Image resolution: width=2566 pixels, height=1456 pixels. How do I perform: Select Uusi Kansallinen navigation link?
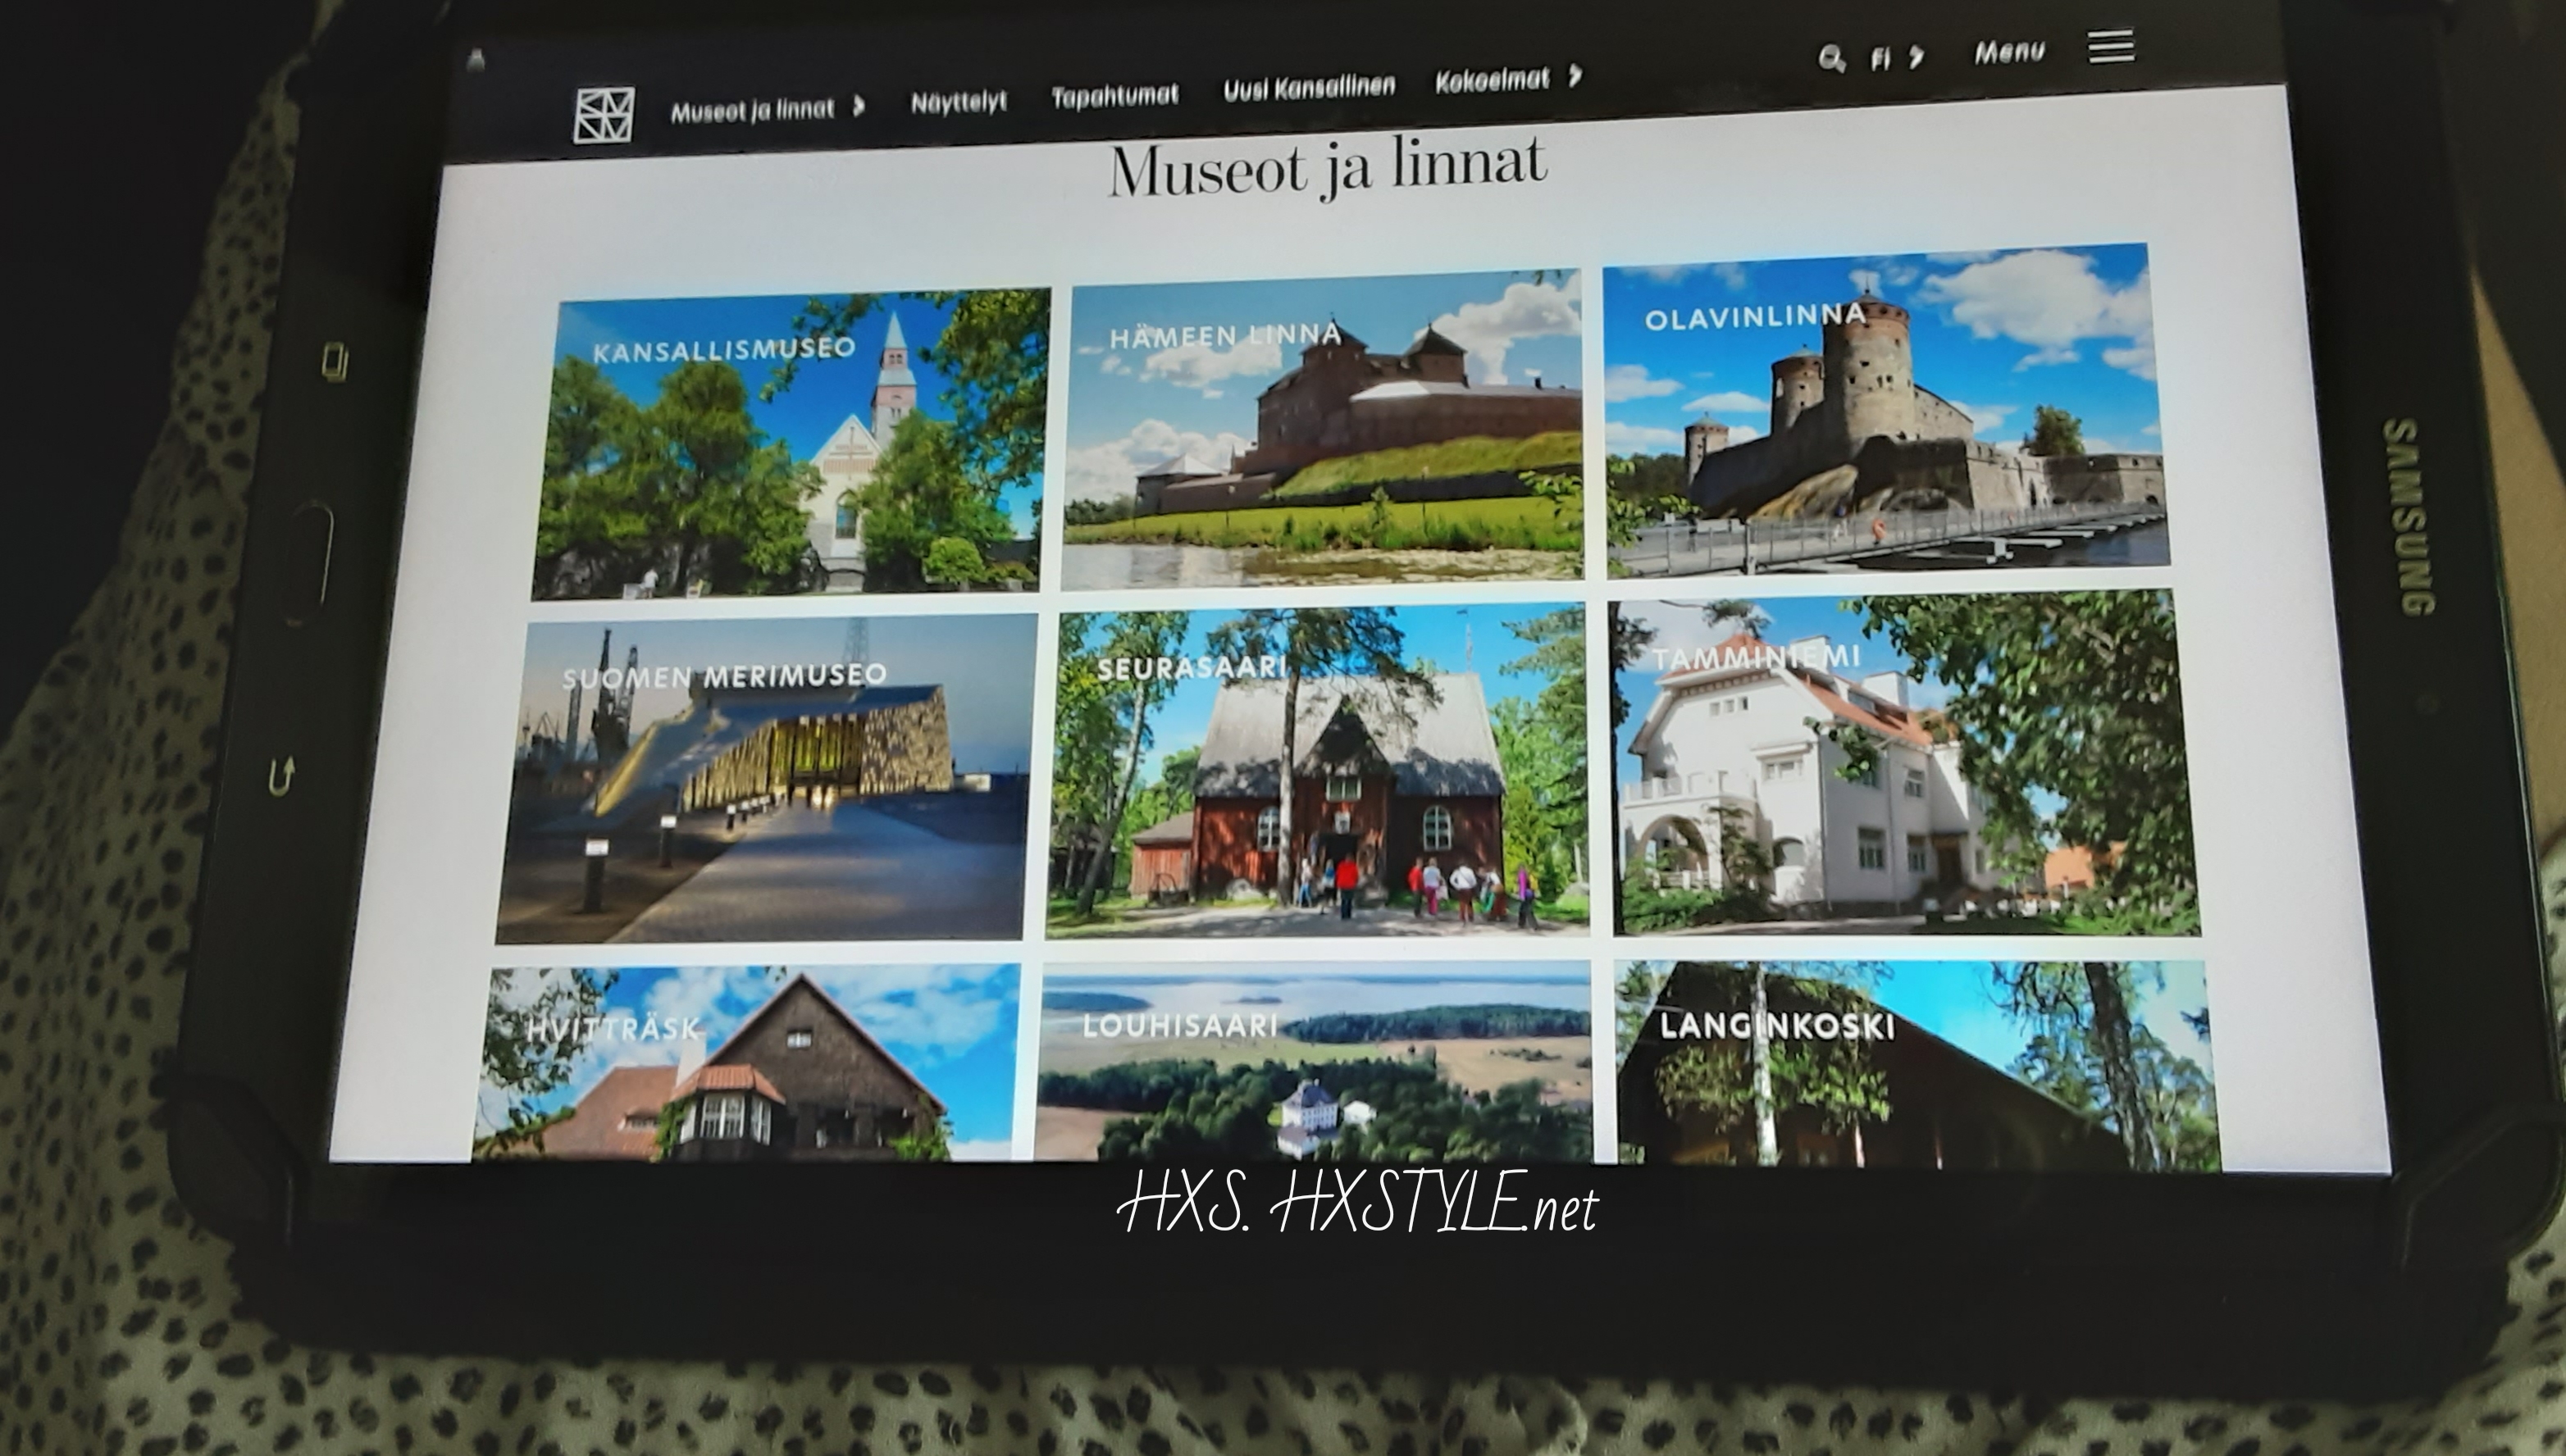[x=1308, y=88]
